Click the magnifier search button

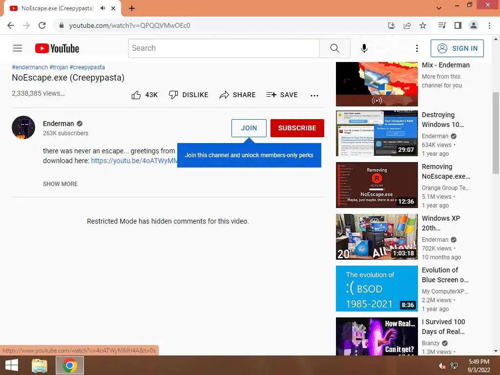point(335,48)
